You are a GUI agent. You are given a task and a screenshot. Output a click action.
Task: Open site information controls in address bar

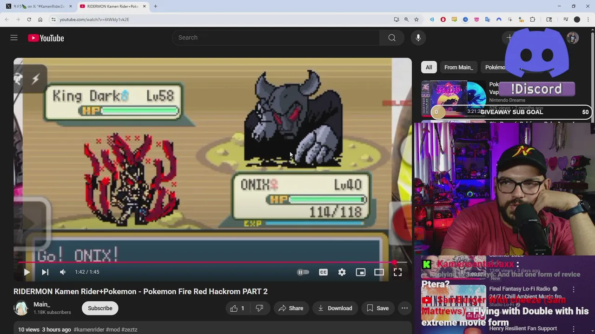(53, 19)
